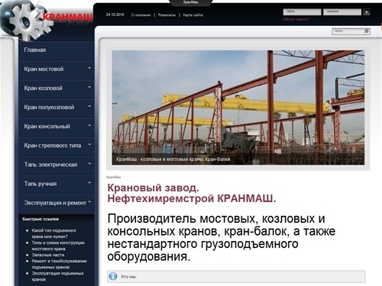The width and height of the screenshot is (382, 286).
Task: Open the Реквизиты link
Action: click(x=167, y=15)
